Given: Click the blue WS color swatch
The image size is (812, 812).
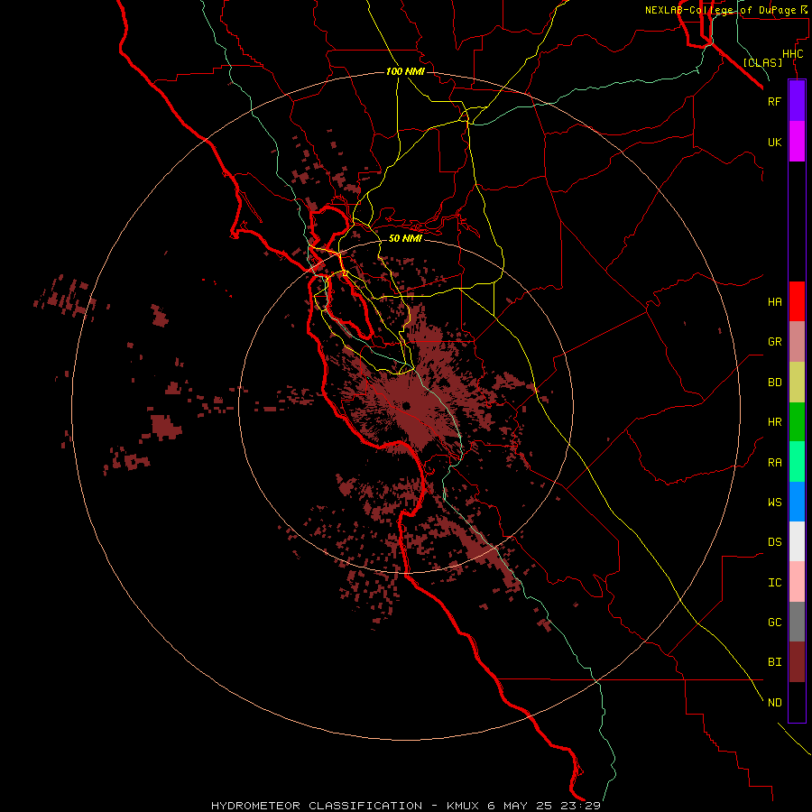Looking at the screenshot, I should pyautogui.click(x=797, y=502).
